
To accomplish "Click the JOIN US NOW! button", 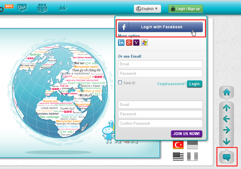I will pyautogui.click(x=186, y=134).
